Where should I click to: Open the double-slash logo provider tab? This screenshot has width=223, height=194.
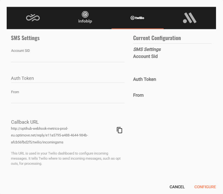click(190, 18)
